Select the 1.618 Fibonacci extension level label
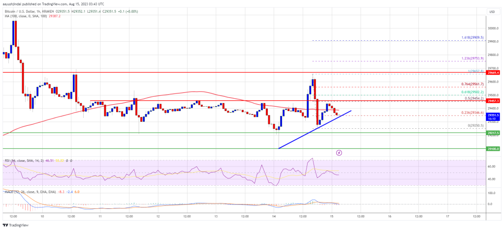This screenshot has width=504, height=230. (474, 37)
